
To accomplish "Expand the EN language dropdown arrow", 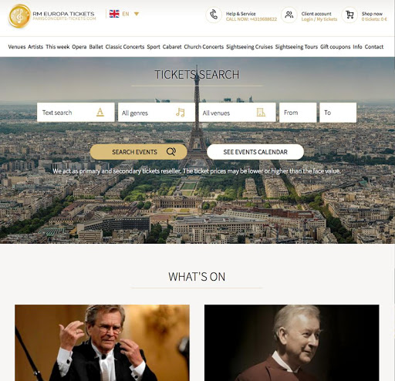I will coord(137,14).
